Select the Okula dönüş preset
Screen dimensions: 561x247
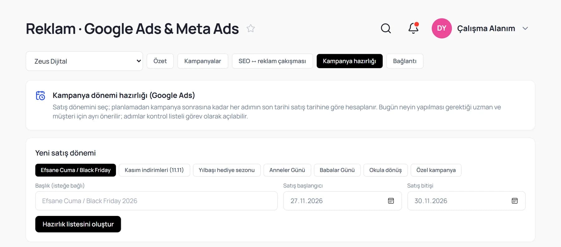pyautogui.click(x=386, y=170)
